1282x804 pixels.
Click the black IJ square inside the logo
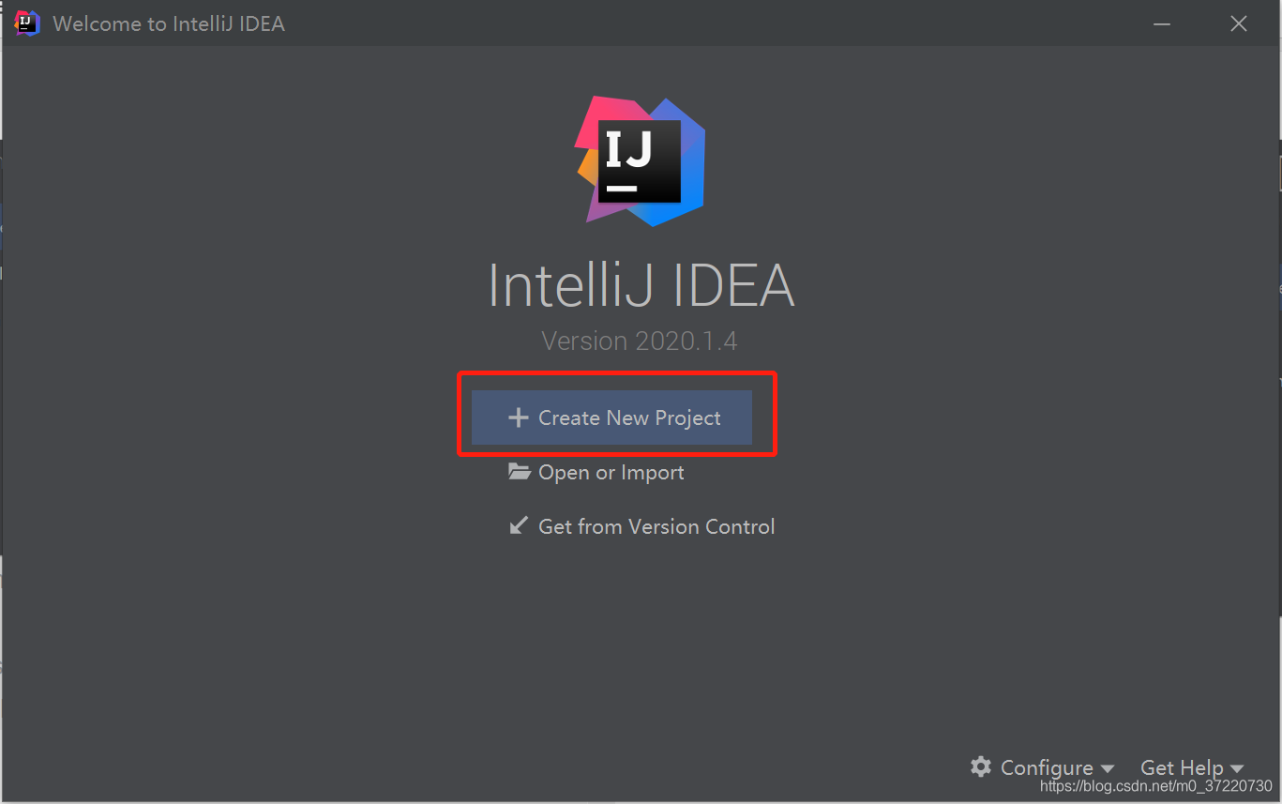click(x=640, y=160)
